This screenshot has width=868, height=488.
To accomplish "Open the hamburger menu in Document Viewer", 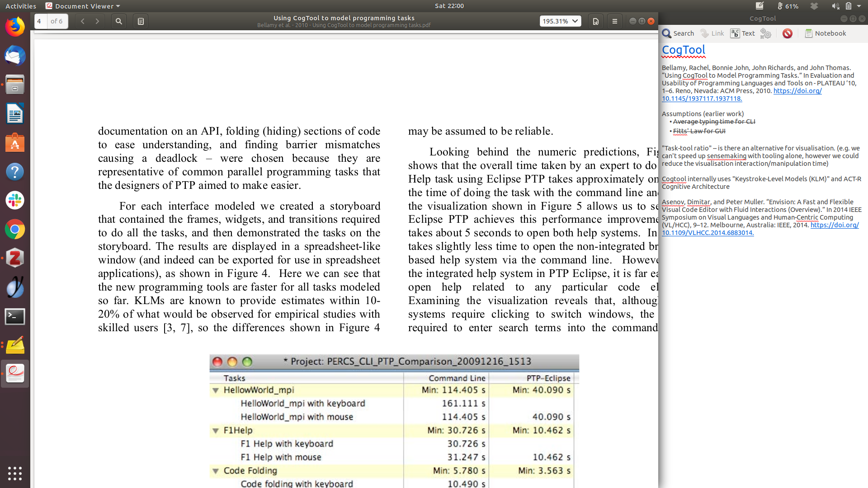I will 614,21.
